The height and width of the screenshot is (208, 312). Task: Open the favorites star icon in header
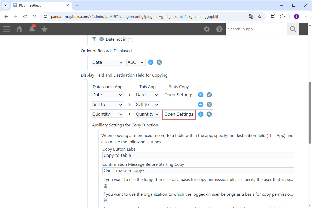point(44,29)
